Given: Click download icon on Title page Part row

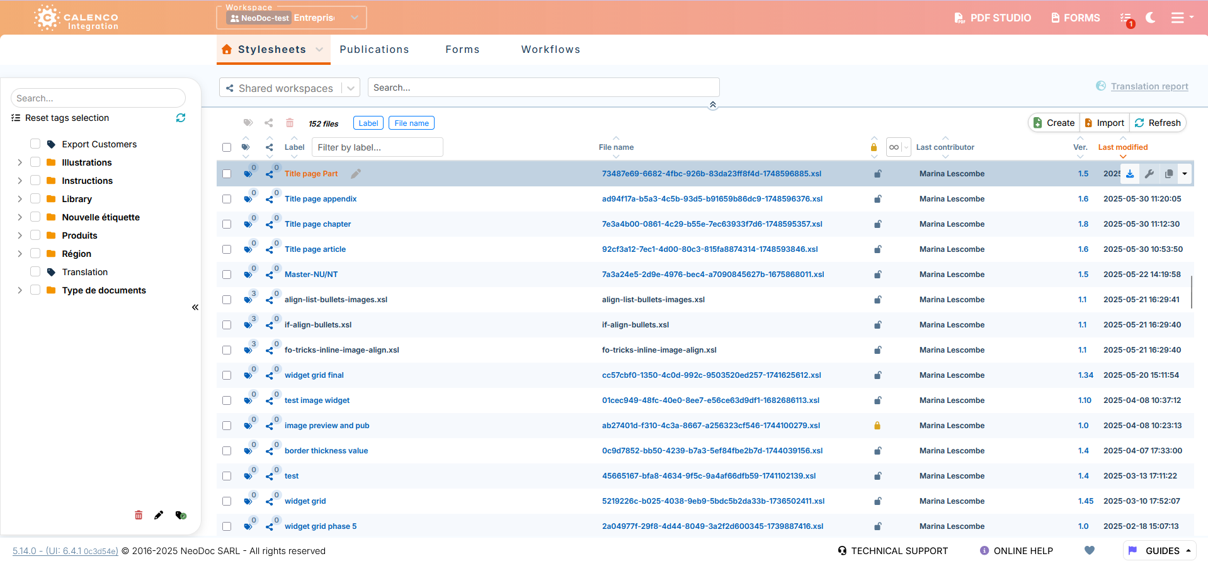Looking at the screenshot, I should [1130, 174].
